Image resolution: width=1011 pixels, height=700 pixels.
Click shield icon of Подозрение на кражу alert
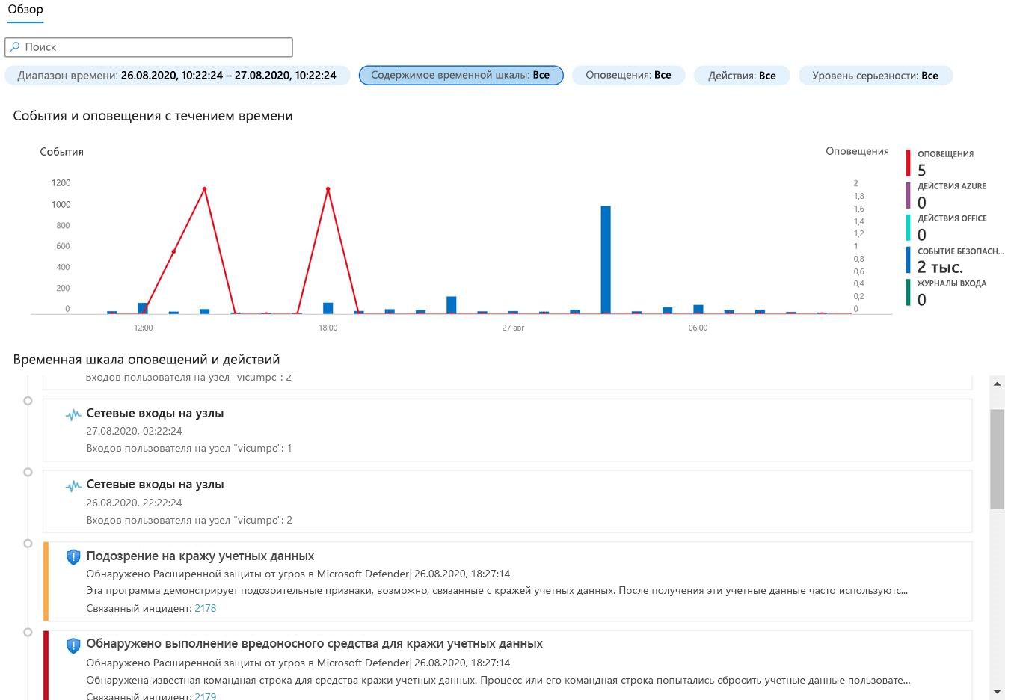click(73, 556)
